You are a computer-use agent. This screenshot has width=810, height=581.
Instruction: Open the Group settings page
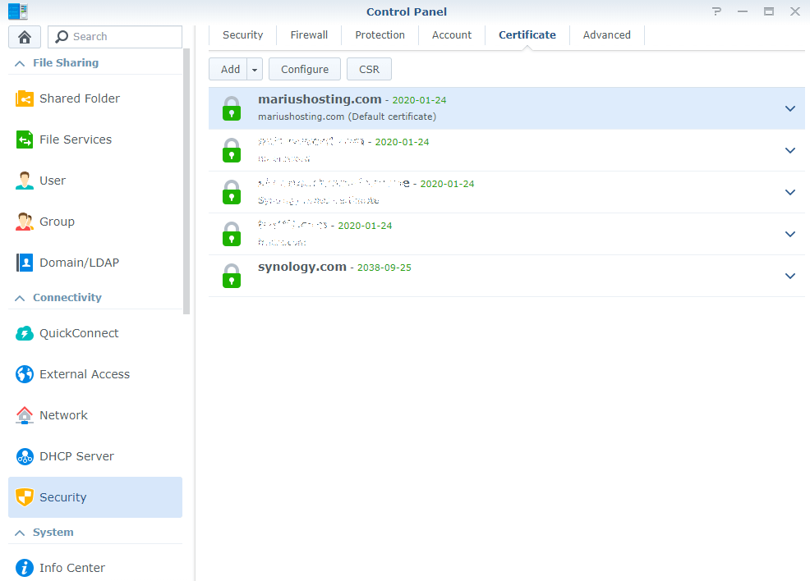tap(95, 222)
